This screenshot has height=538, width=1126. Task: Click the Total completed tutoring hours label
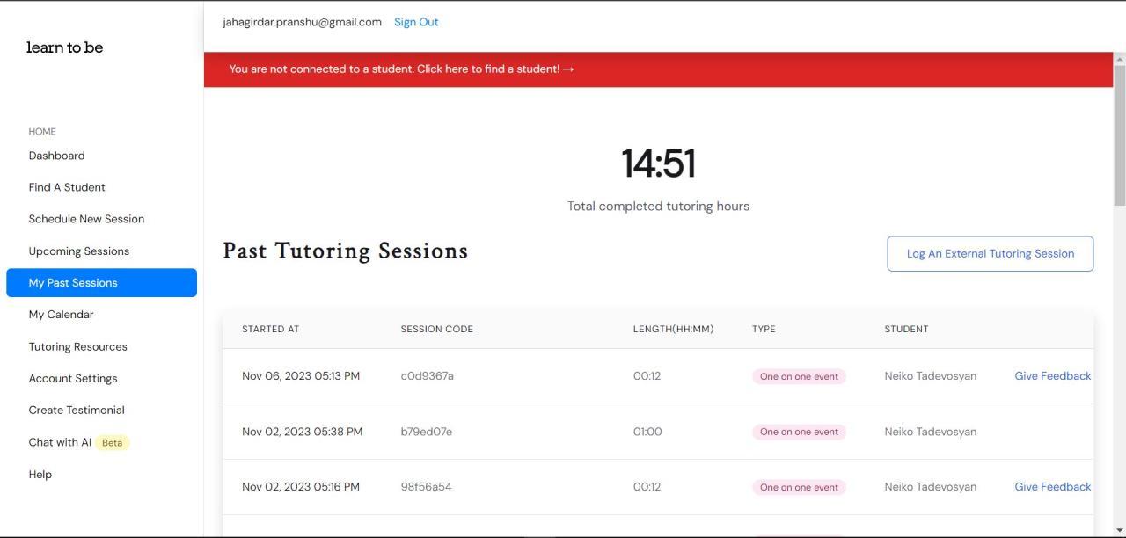click(x=658, y=206)
